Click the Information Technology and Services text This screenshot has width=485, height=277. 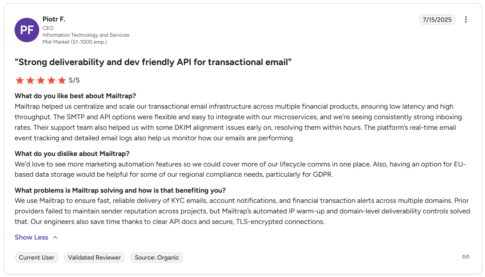pos(85,35)
